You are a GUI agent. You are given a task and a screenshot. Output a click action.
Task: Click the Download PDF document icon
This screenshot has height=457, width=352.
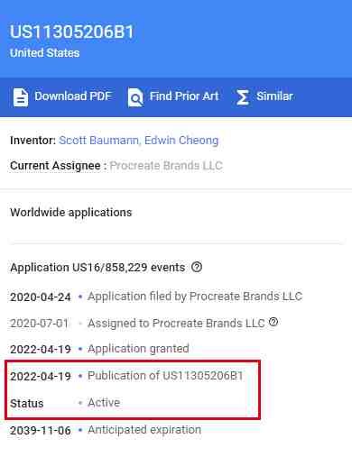(21, 97)
